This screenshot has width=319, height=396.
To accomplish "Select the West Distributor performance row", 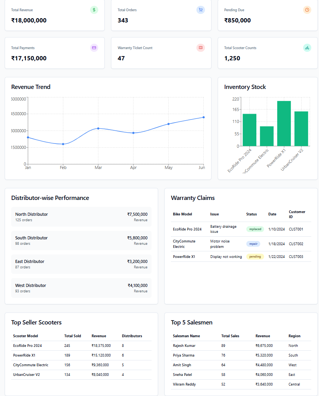I will click(x=81, y=288).
